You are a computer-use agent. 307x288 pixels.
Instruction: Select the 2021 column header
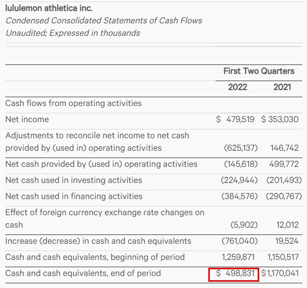[282, 87]
